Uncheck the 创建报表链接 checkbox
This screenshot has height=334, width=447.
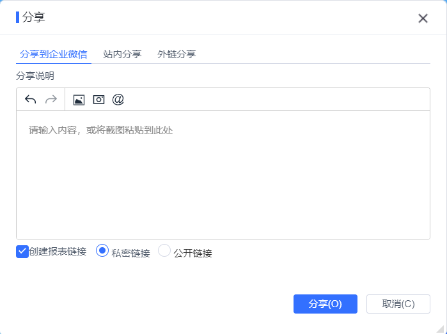click(22, 252)
